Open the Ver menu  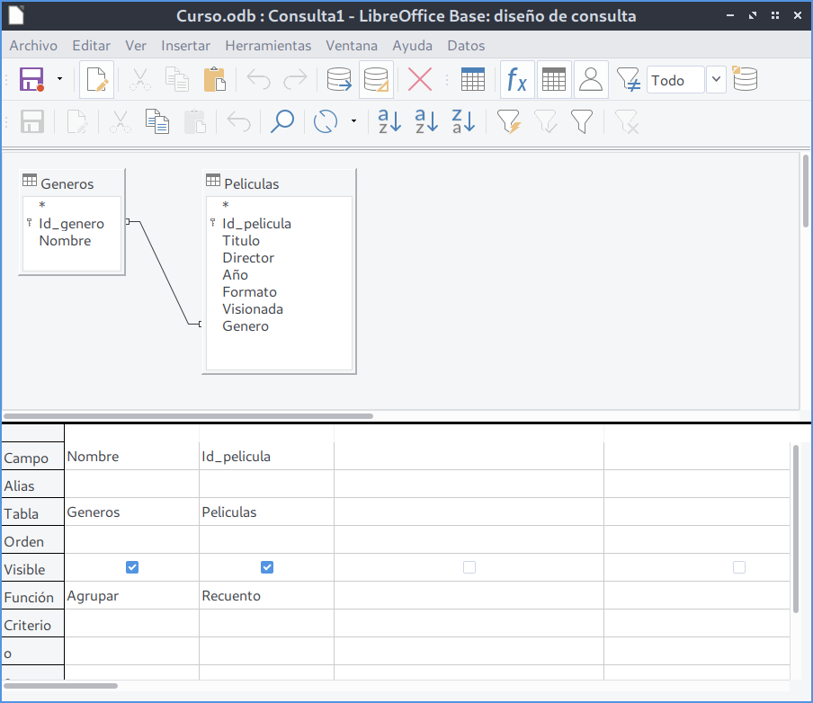click(x=136, y=46)
